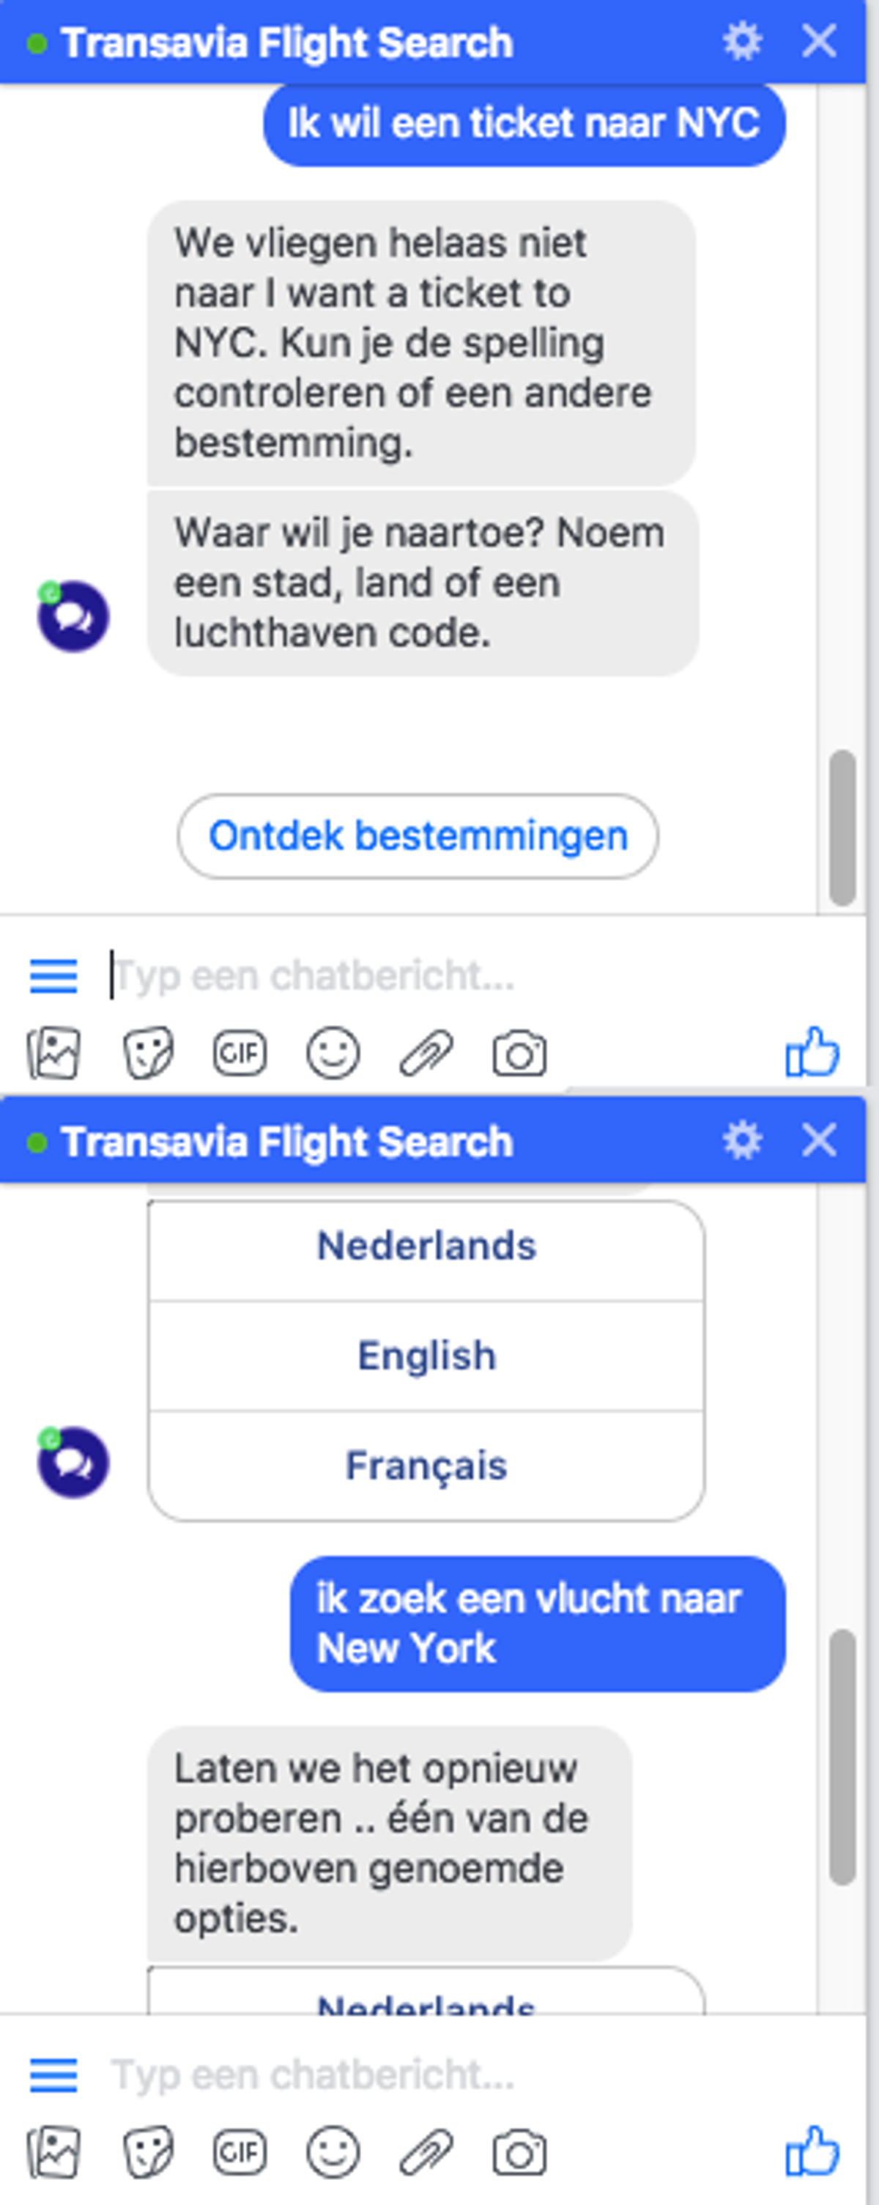
Task: Open GIF picker in lower chat
Action: [240, 2152]
